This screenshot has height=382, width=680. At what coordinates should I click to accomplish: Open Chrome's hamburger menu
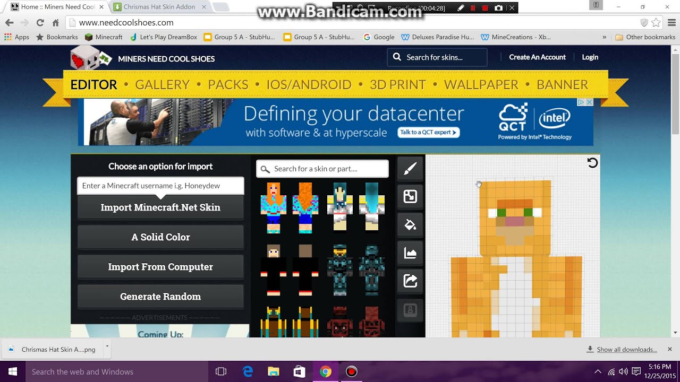[x=671, y=22]
